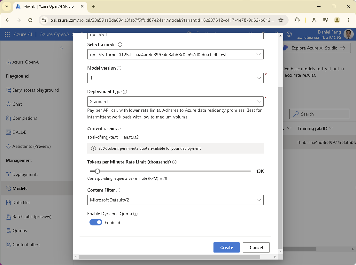The width and height of the screenshot is (356, 265).
Task: Click the Model version info icon
Action: 119,68
